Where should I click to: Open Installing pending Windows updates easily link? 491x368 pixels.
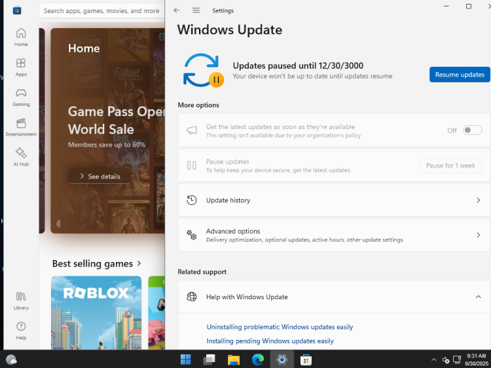tap(270, 340)
